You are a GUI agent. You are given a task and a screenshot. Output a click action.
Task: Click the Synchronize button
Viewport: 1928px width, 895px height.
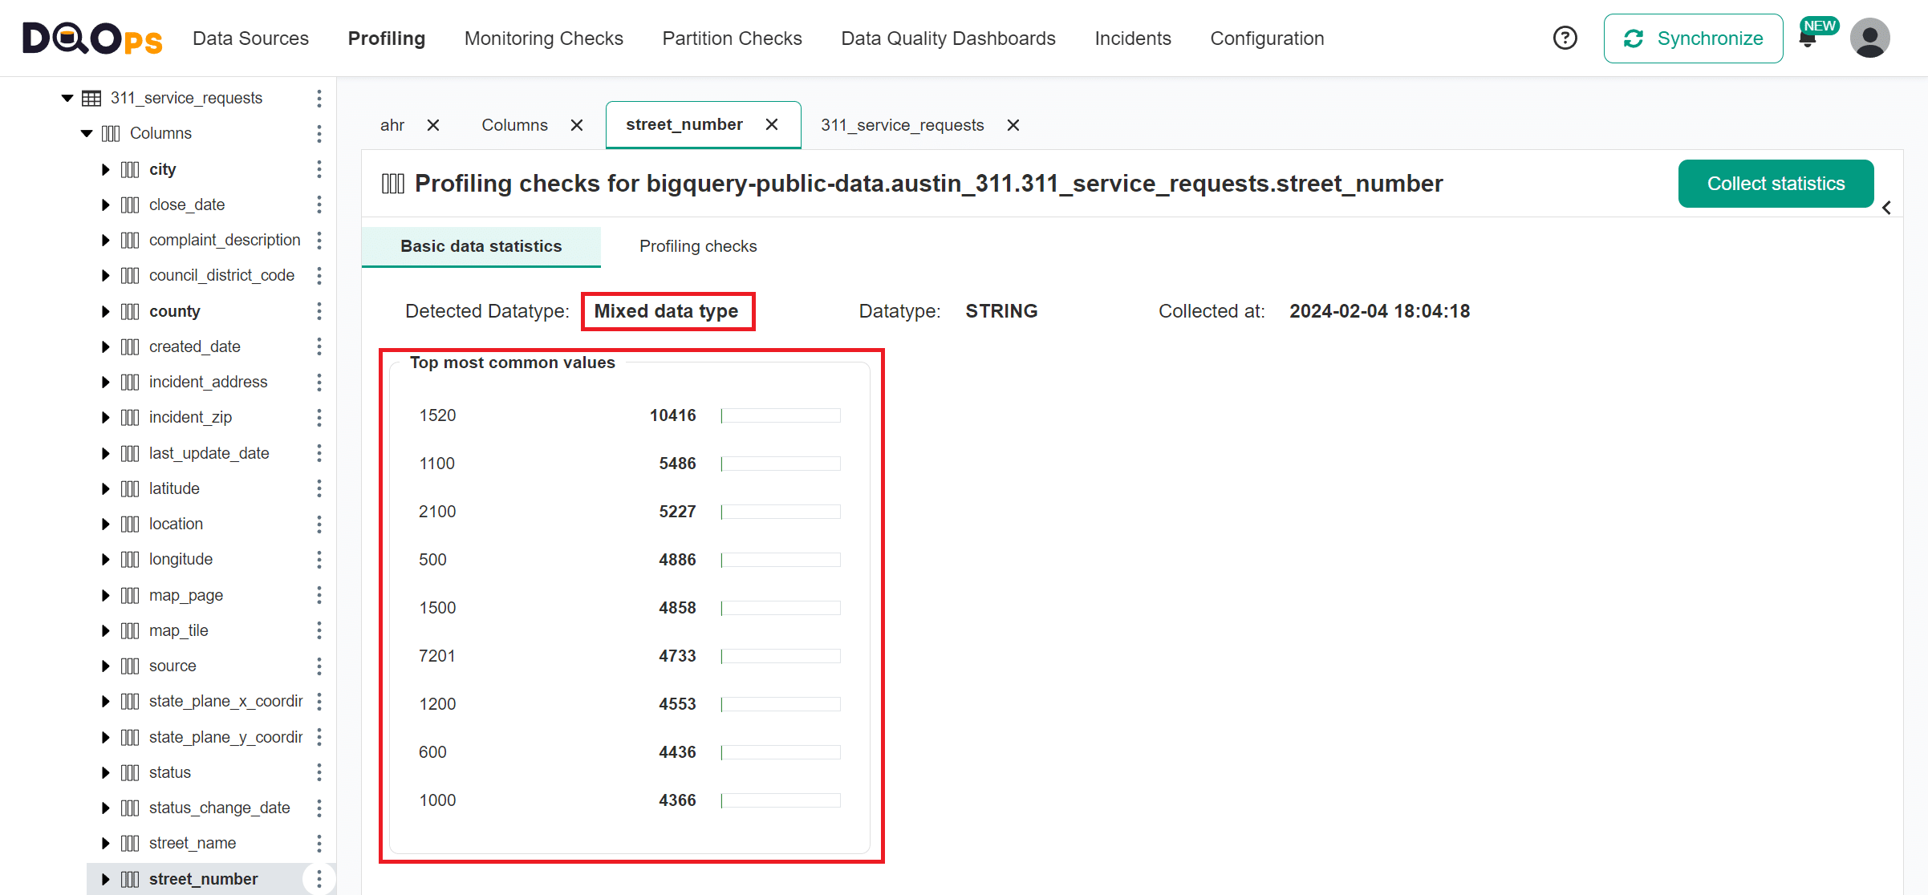(1693, 38)
